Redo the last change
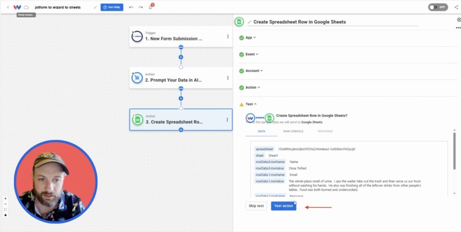Image resolution: width=461 pixels, height=232 pixels. click(140, 7)
